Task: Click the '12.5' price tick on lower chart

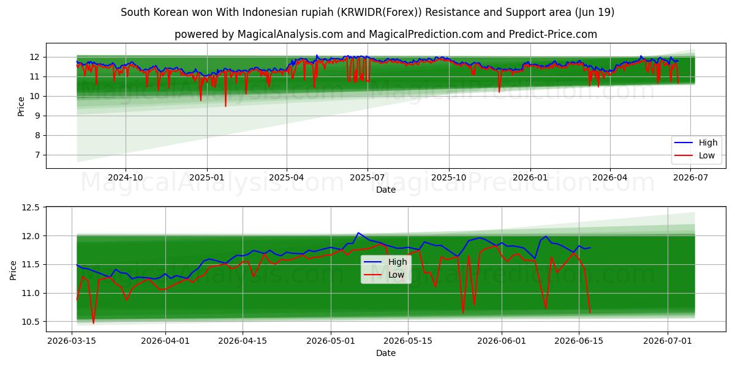Action: (31, 208)
